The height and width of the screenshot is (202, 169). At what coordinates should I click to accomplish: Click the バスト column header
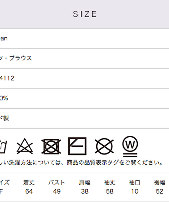point(57,183)
